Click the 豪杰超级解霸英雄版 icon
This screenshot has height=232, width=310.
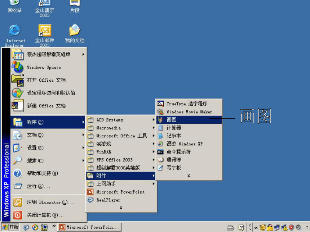18,54
